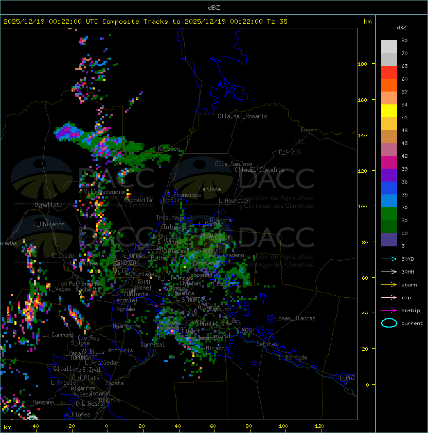Click the white 30HM arrow in legend
The image size is (428, 433).
(389, 272)
